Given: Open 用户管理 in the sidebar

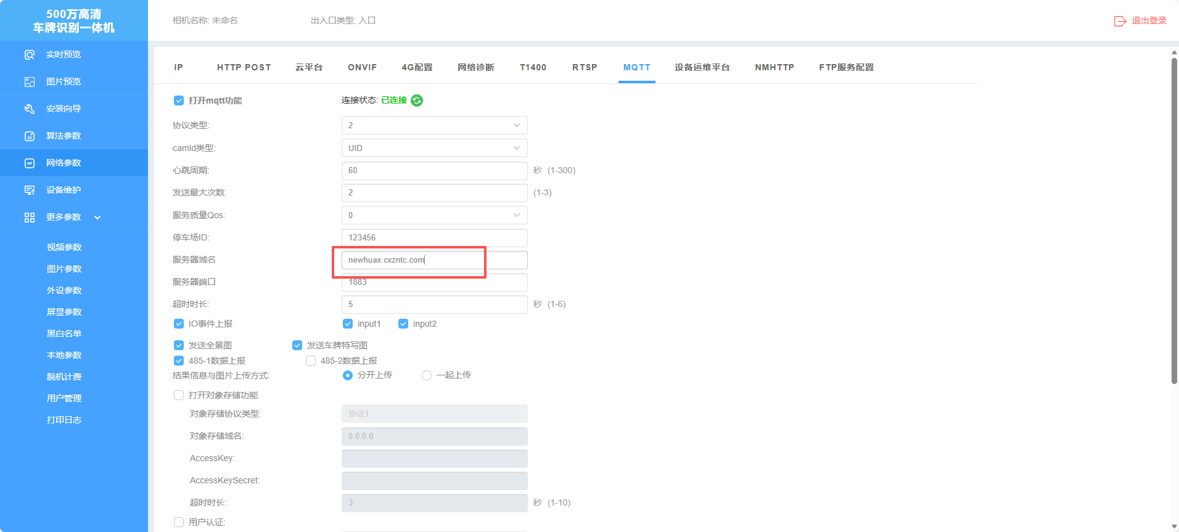Looking at the screenshot, I should coord(64,398).
